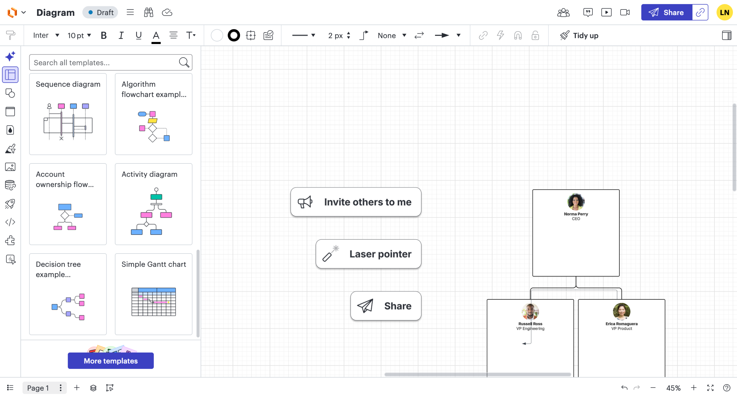
Task: Select the Page 1 tab
Action: (x=38, y=388)
